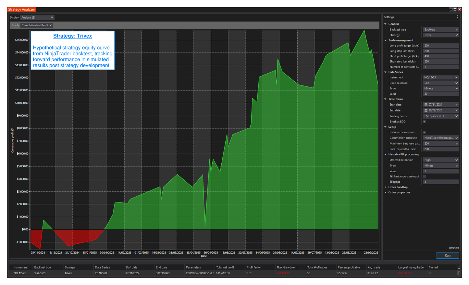Enable Fill limit orders on touch
The width and height of the screenshot is (469, 285).
424,176
